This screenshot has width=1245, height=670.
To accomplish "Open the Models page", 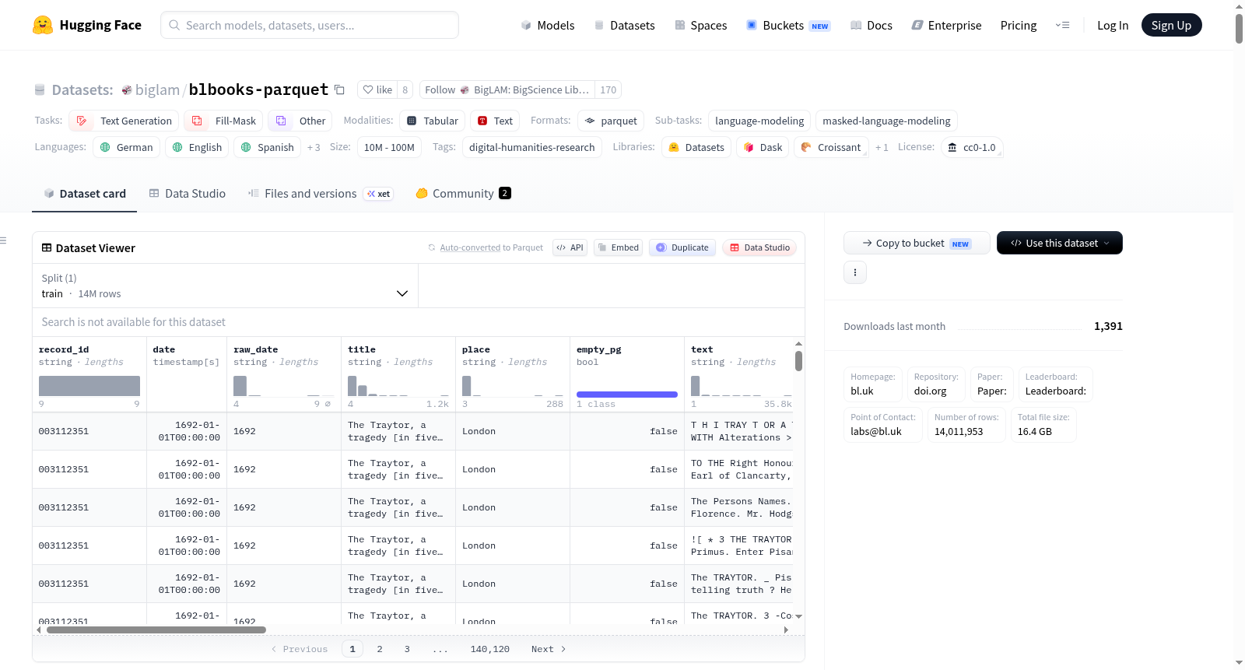I will pos(548,25).
